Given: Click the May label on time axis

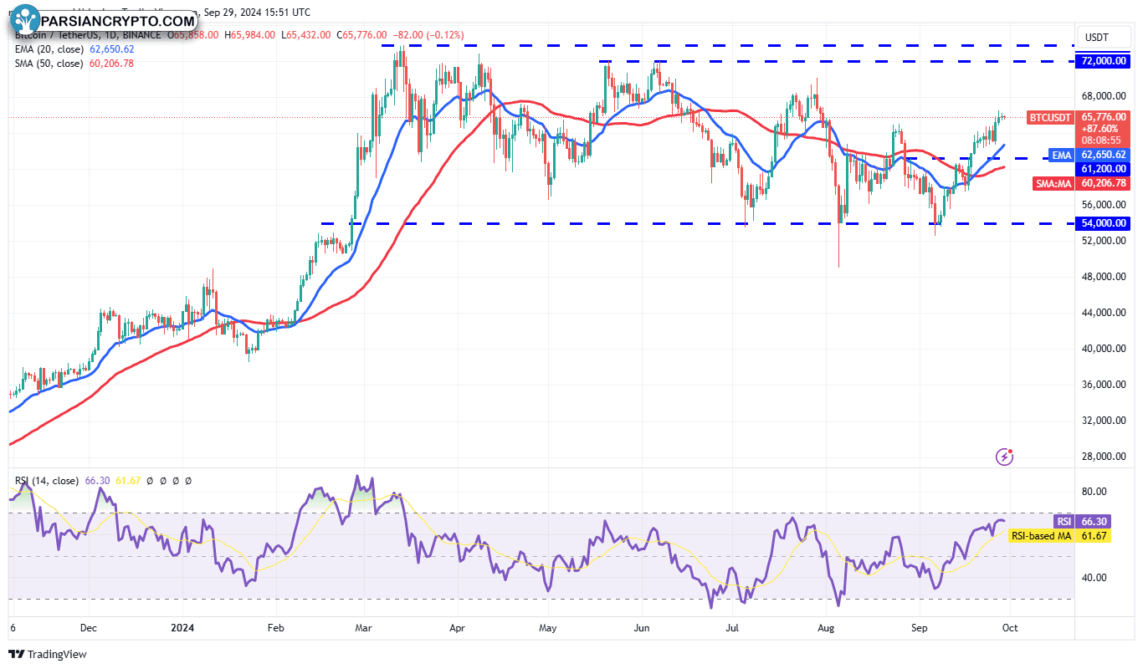Looking at the screenshot, I should pos(547,626).
